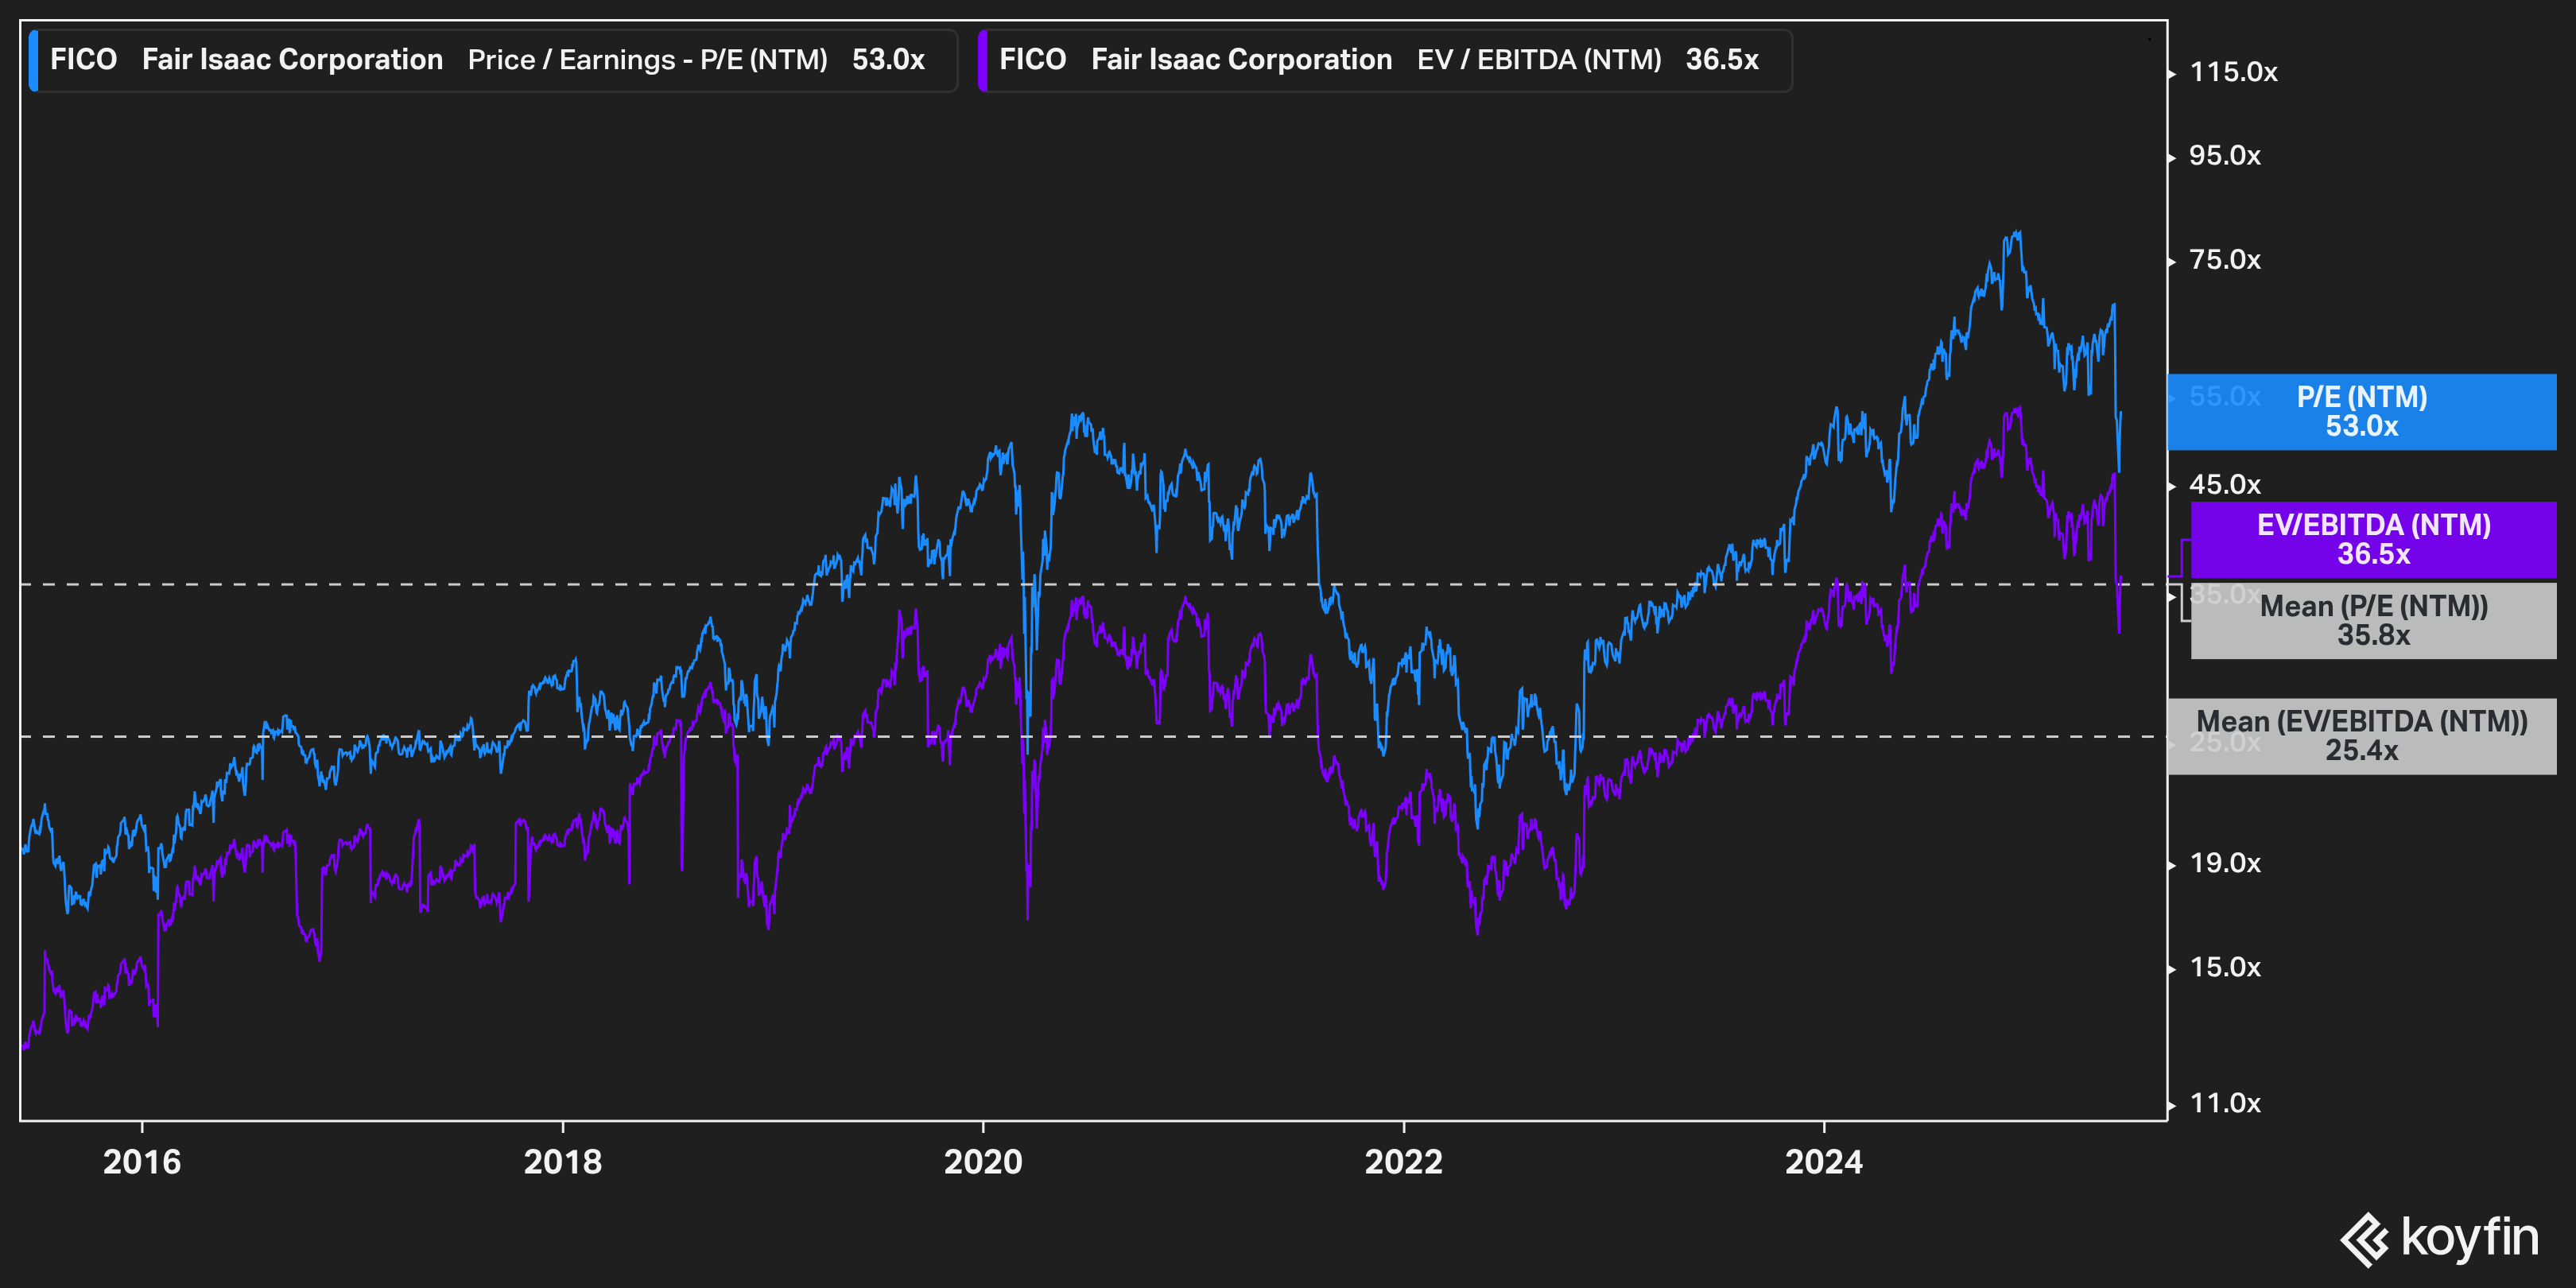Click the blue P/E (NTM) 53.0x tag
2576x1288 pixels.
[2361, 412]
